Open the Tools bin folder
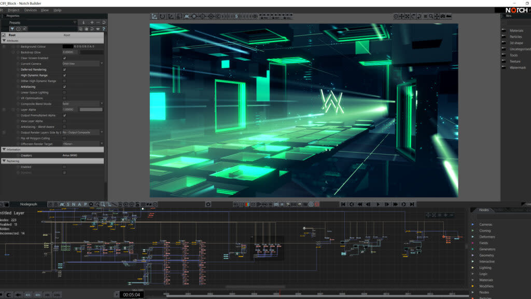531x299 pixels. pos(514,55)
